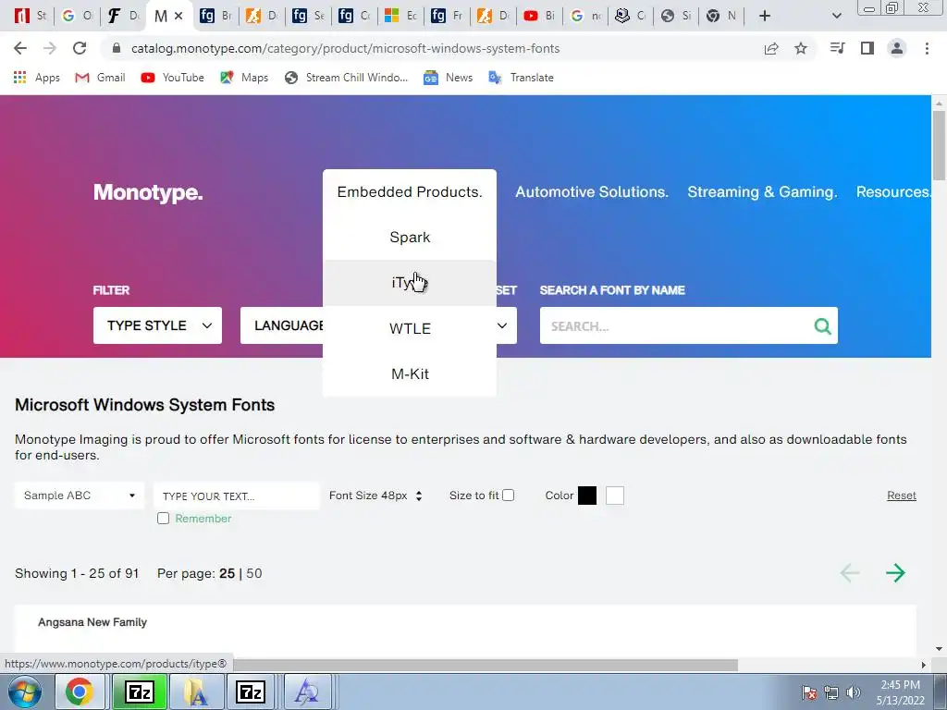
Task: Show 50 fonts per page
Action: (x=254, y=573)
